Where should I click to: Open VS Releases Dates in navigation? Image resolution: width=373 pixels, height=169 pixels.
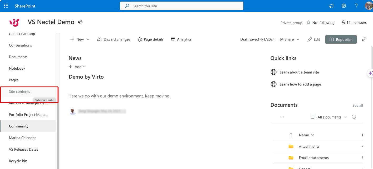coord(23,149)
